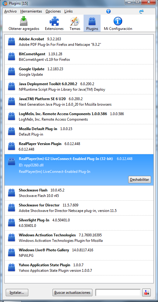158x302 pixels.
Task: Select the Google Update plugin entry
Action: coord(79,72)
